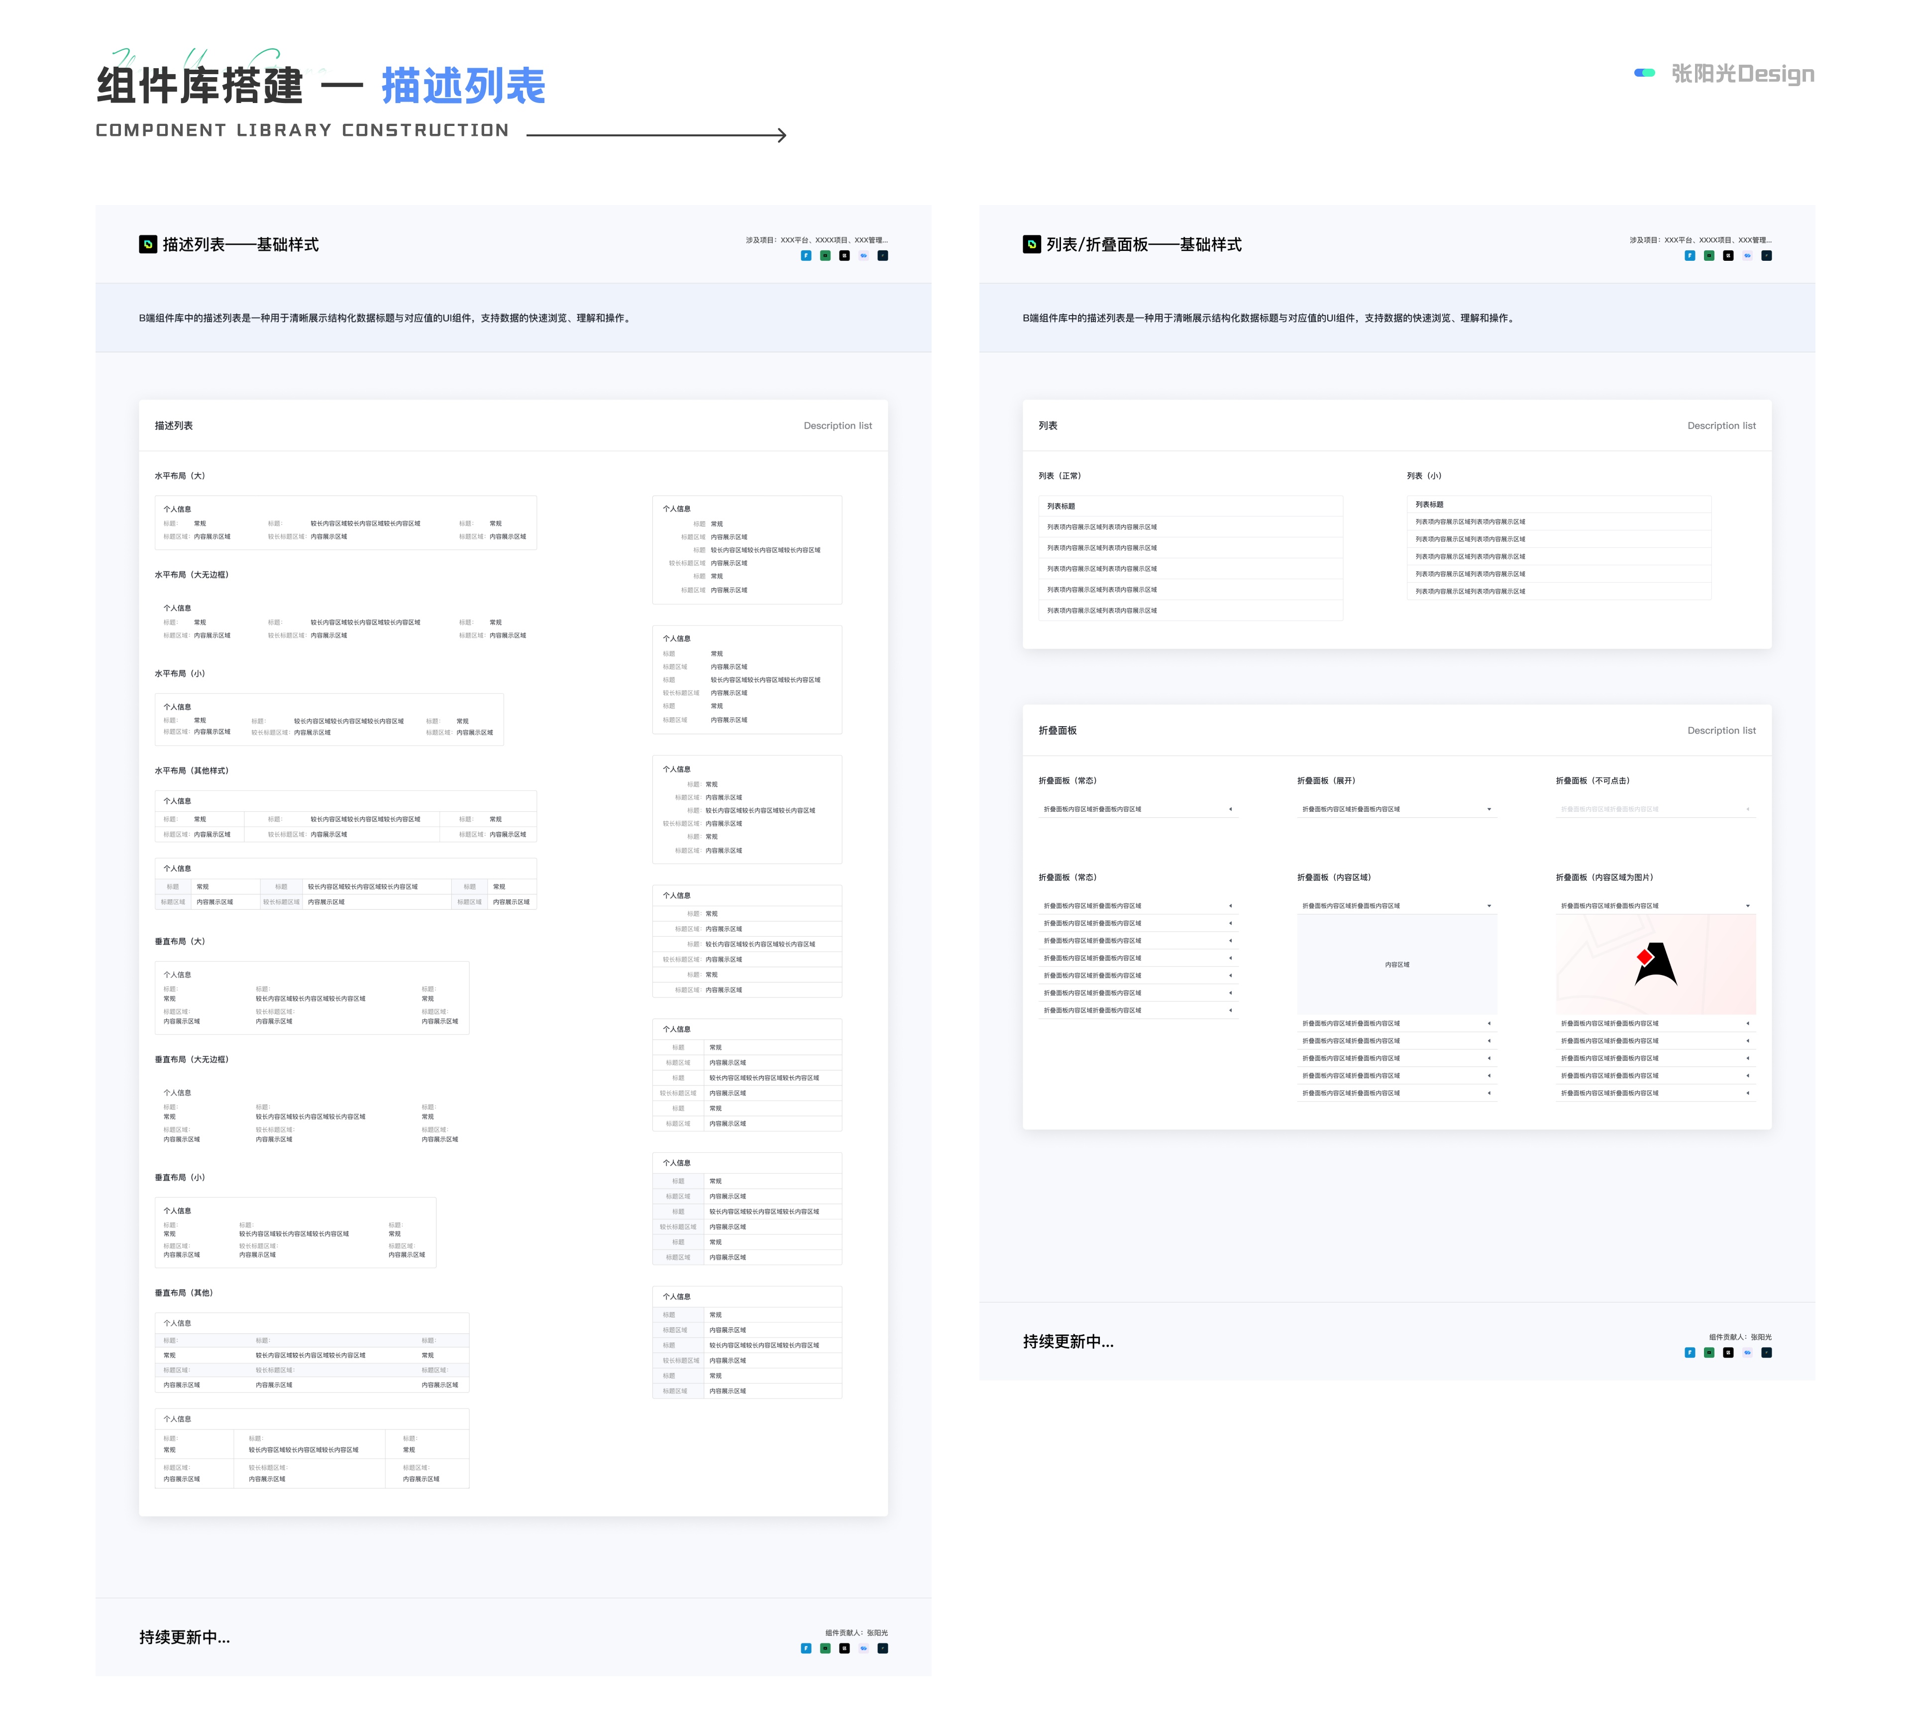Click light purple icon in 描述列表 header
The image size is (1911, 1732).
pos(863,255)
